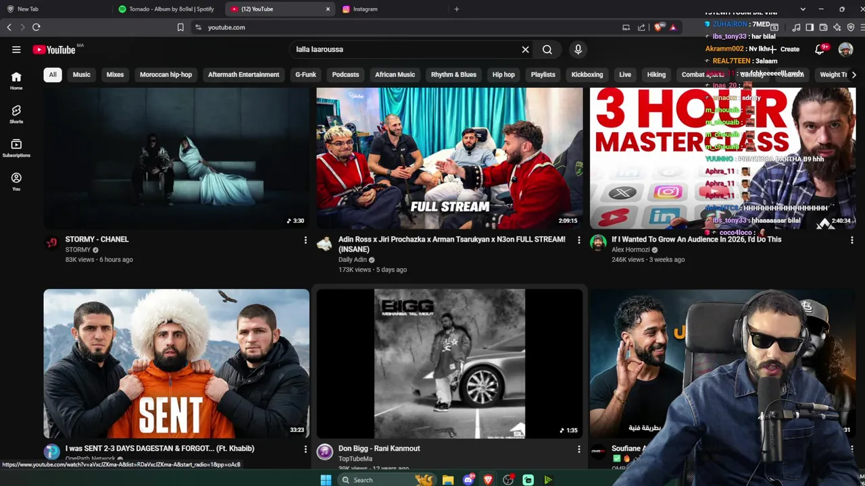The image size is (865, 486).
Task: Open more options for Adin Ross full stream
Action: point(578,240)
